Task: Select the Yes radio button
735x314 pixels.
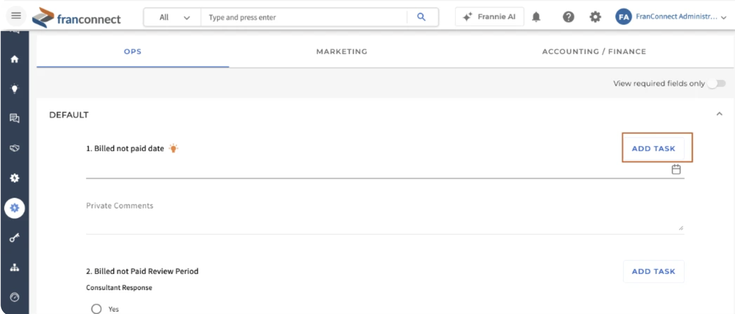Action: tap(96, 309)
